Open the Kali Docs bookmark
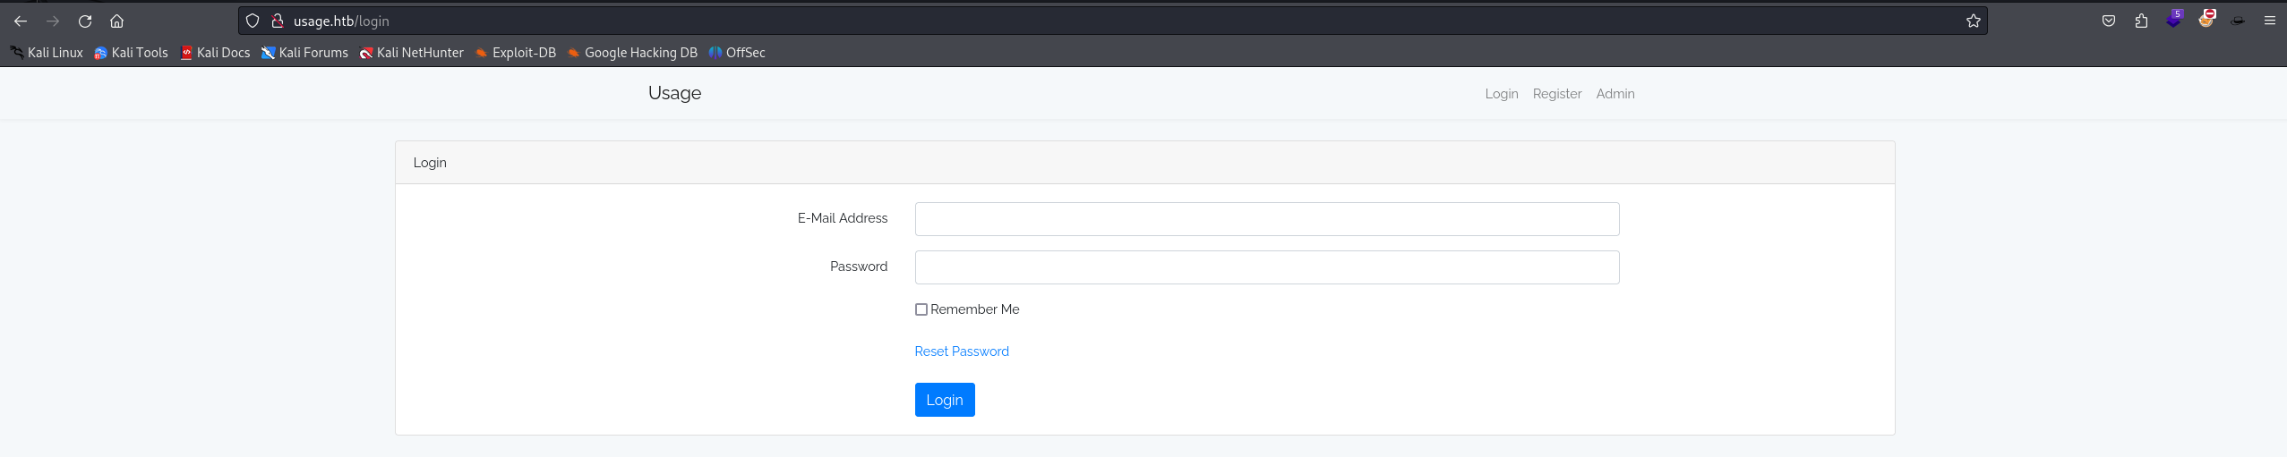Image resolution: width=2287 pixels, height=457 pixels. pyautogui.click(x=215, y=53)
